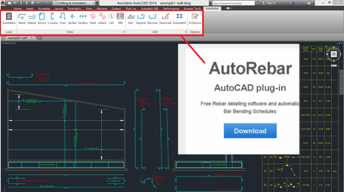Select the SecBars tool

coord(83,19)
